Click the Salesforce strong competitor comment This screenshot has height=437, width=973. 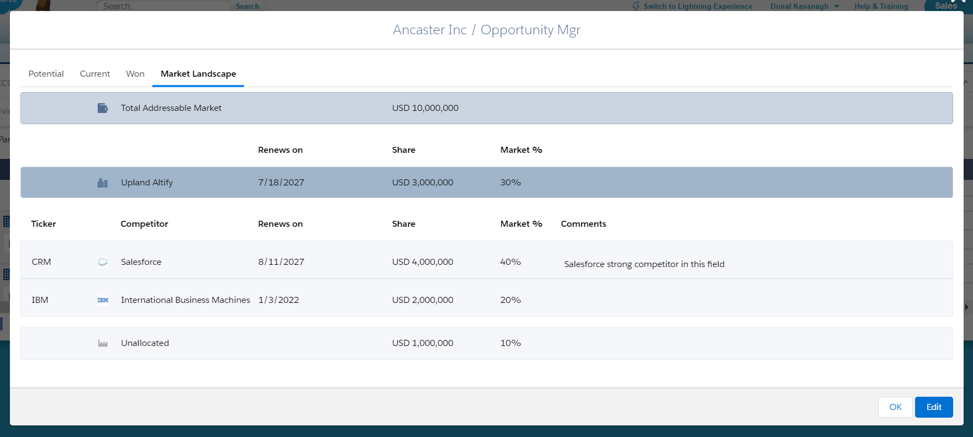644,264
